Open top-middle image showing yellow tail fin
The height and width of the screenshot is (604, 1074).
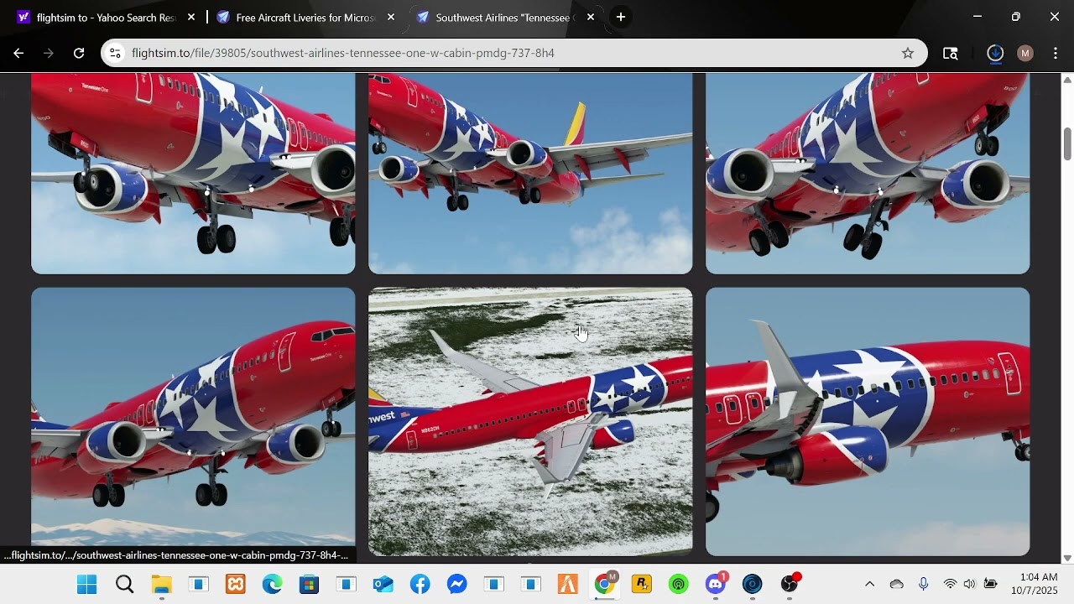pos(530,174)
